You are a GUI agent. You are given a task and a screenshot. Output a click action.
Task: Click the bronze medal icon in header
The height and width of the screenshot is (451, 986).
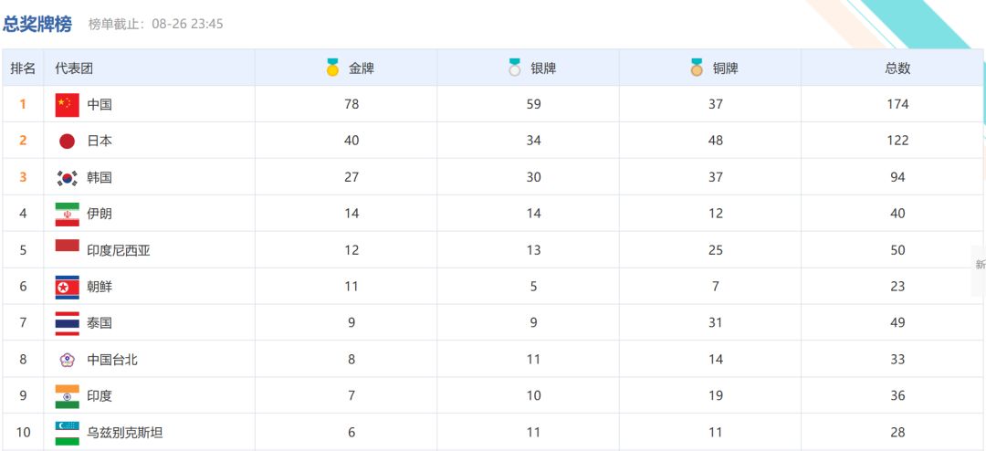[x=697, y=68]
